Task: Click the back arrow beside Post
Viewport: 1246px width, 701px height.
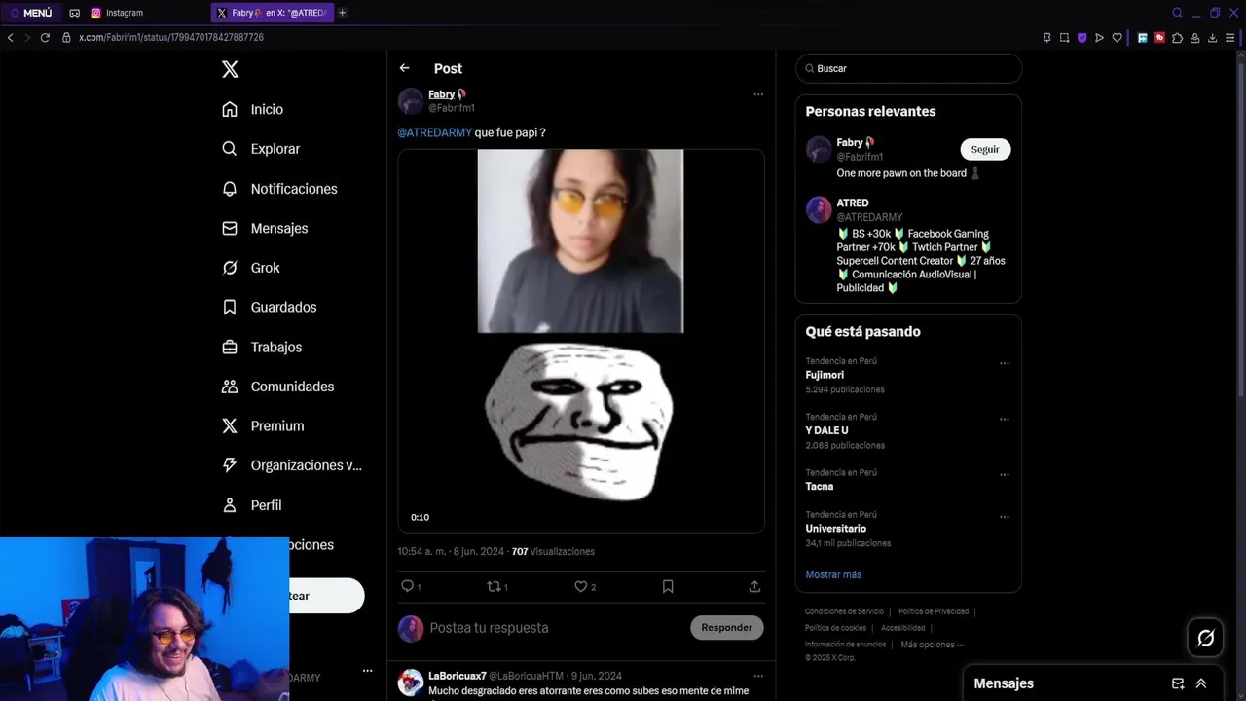Action: pos(404,68)
